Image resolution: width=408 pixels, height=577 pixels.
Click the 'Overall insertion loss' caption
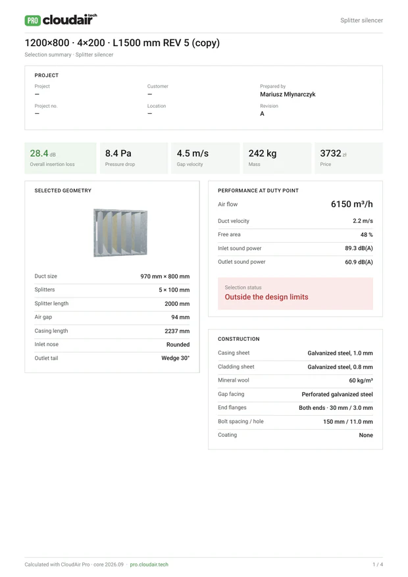click(52, 164)
